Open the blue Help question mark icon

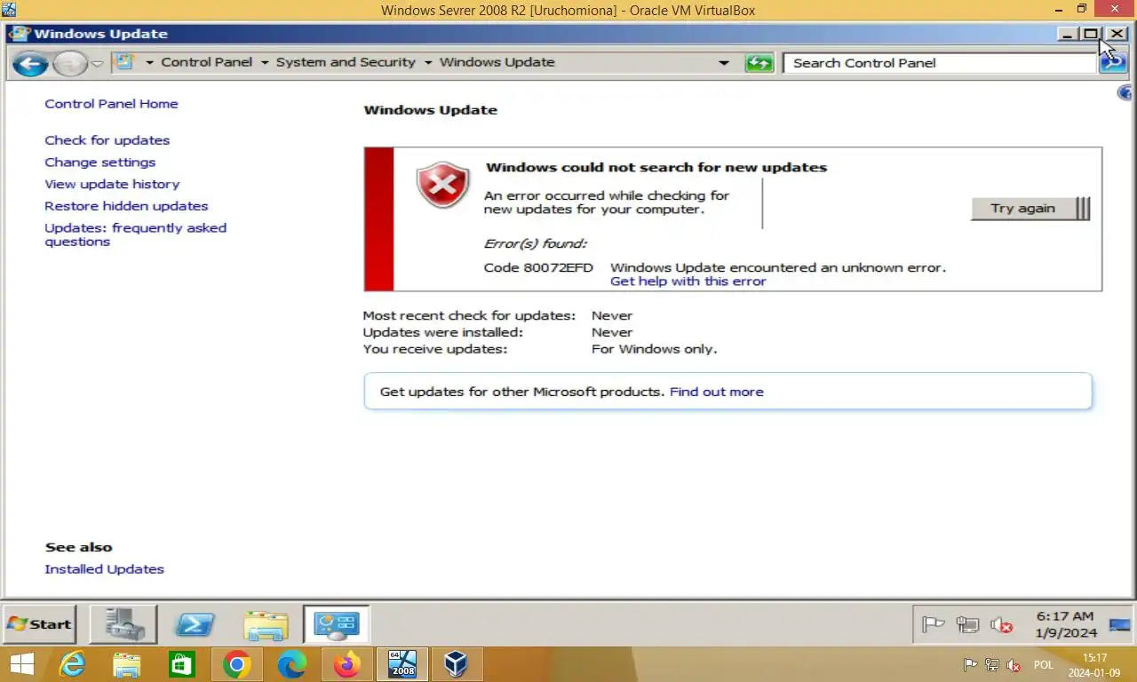(x=1126, y=93)
